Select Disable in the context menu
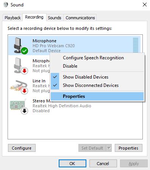This screenshot has height=170, width=150. (x=97, y=66)
